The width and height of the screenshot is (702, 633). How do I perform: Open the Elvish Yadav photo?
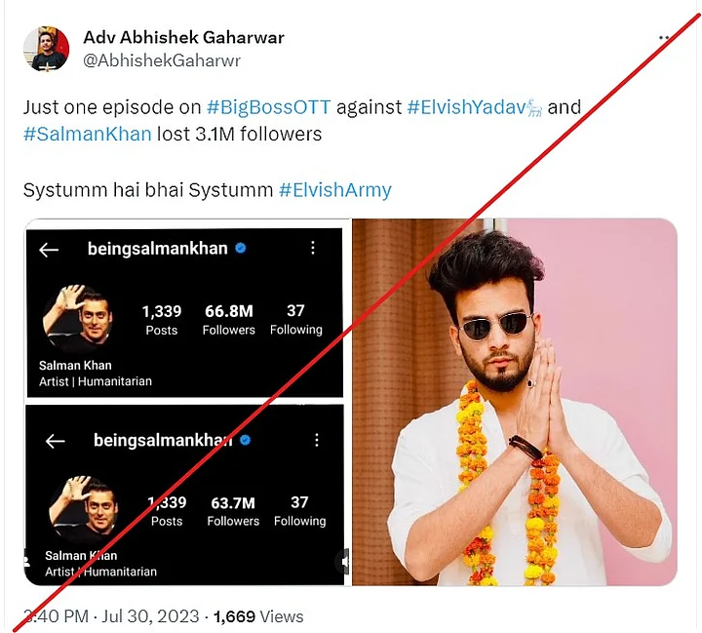[x=515, y=402]
